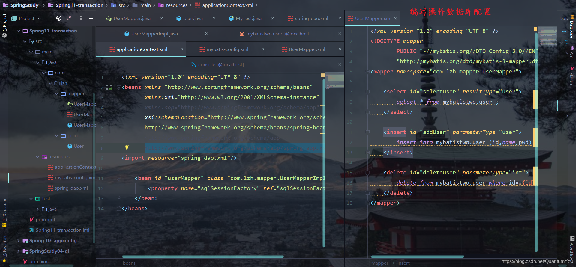Expand the test java folder node

[38, 209]
